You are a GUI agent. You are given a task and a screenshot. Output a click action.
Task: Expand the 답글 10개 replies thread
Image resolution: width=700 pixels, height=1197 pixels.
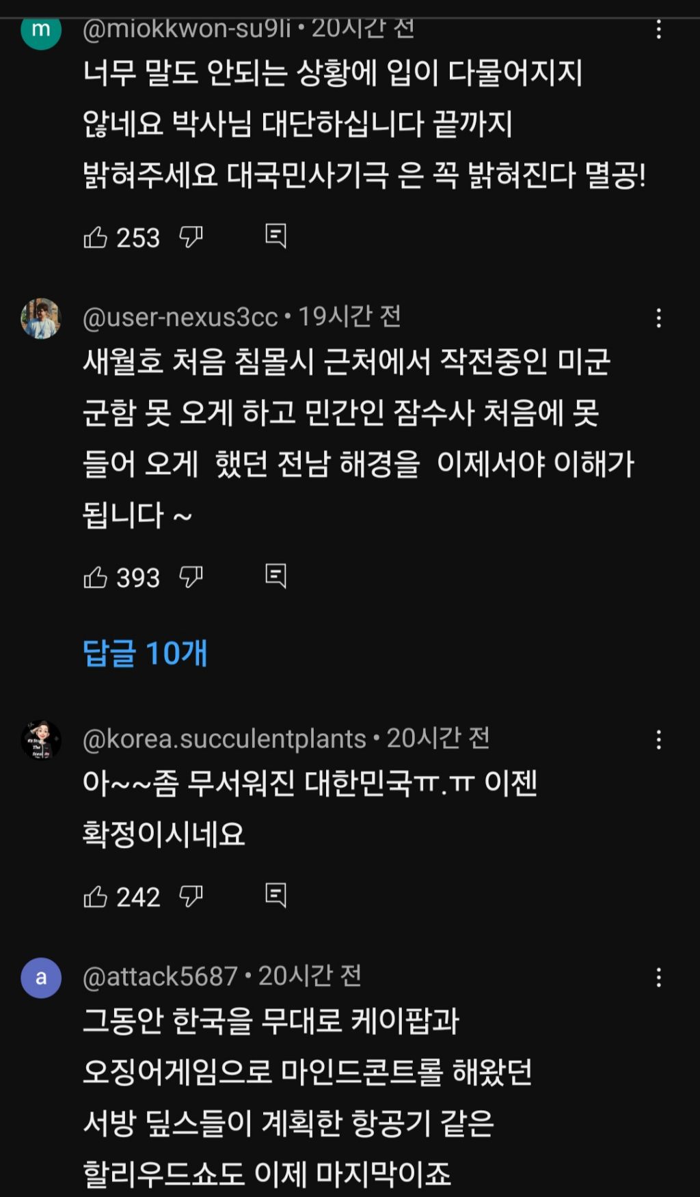point(145,653)
